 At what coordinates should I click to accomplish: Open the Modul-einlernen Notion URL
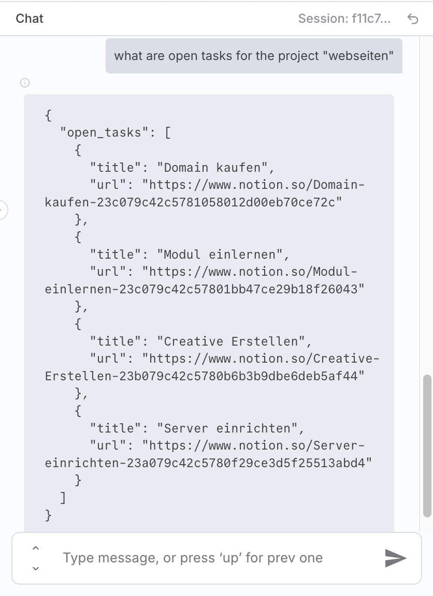click(205, 280)
